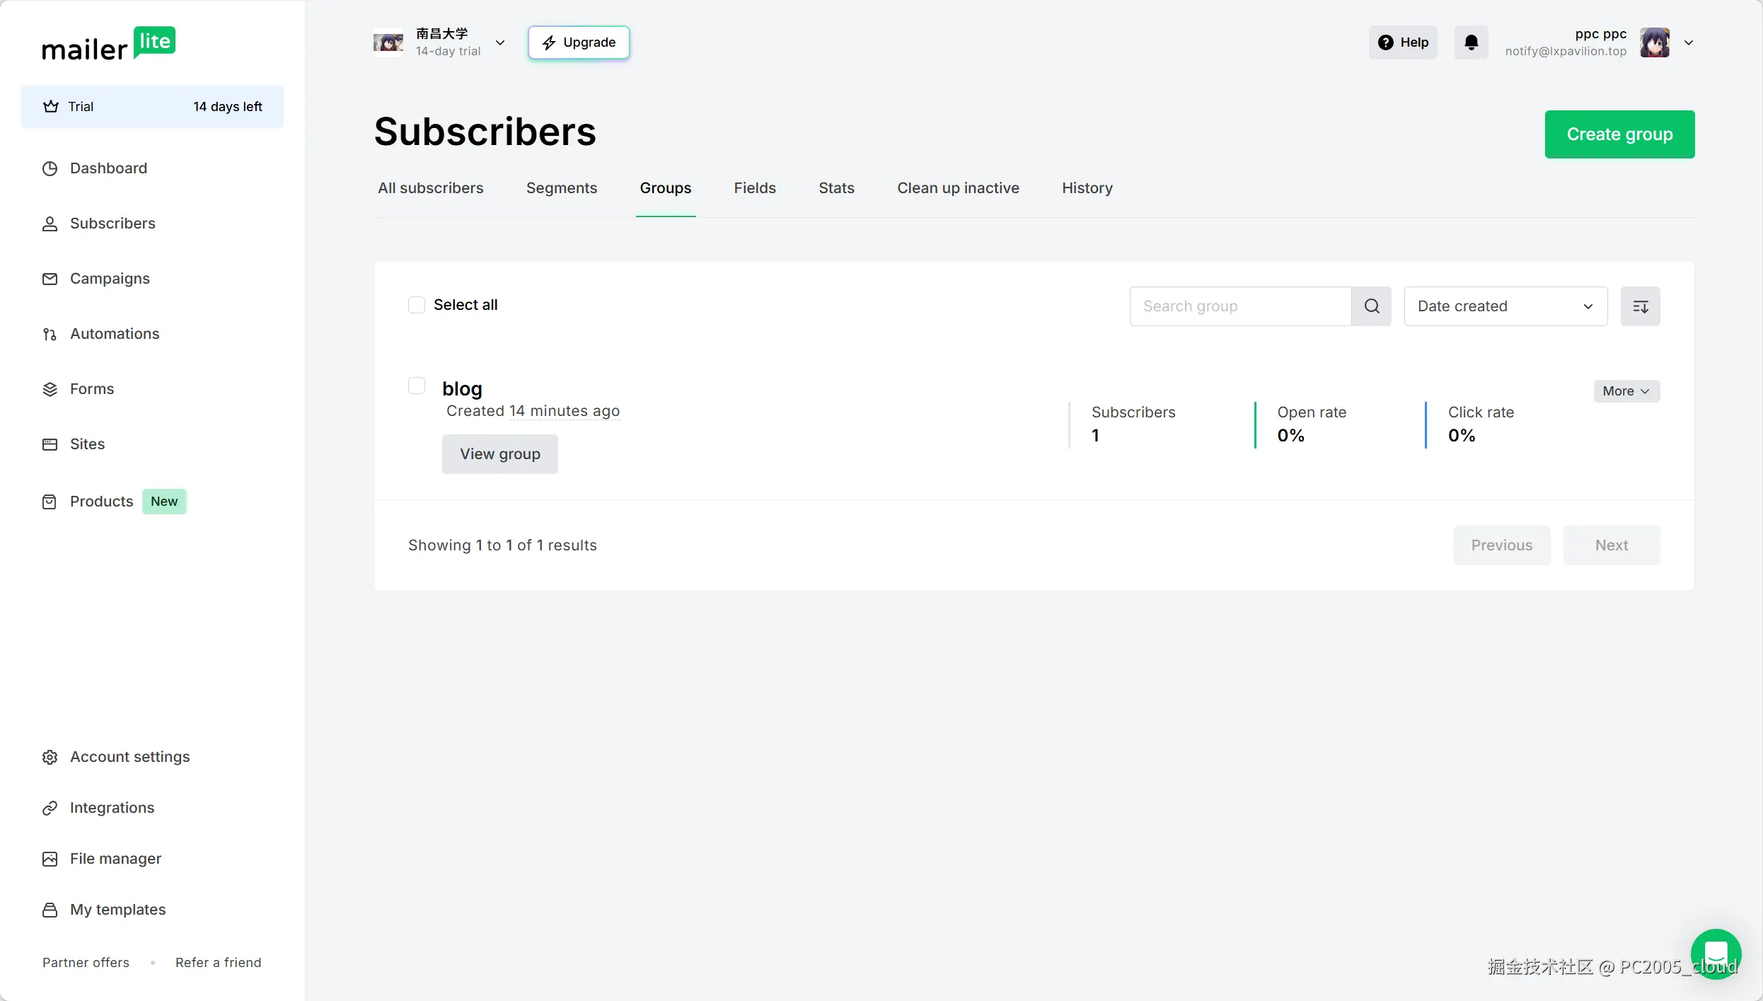The height and width of the screenshot is (1001, 1763).
Task: Click the Trial 14 days left banner
Action: click(x=153, y=107)
